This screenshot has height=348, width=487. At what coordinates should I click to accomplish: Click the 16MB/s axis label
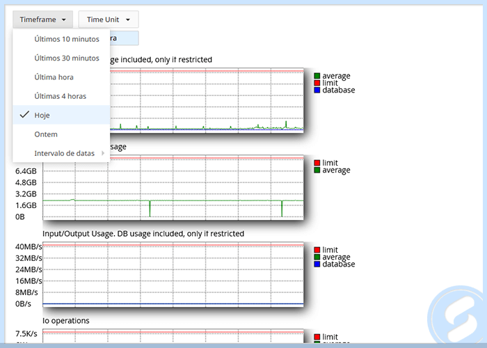pyautogui.click(x=29, y=281)
